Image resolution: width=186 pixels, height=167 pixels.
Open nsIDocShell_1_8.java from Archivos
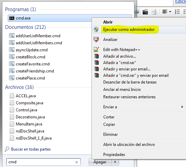pyautogui.click(x=34, y=138)
